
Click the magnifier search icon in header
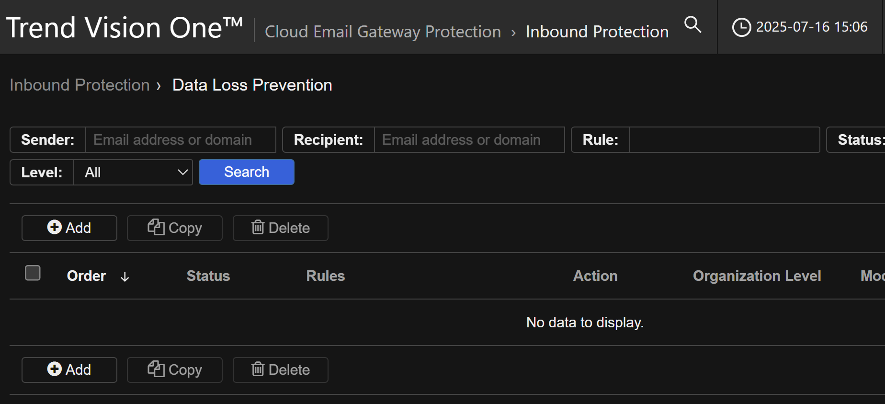point(692,24)
